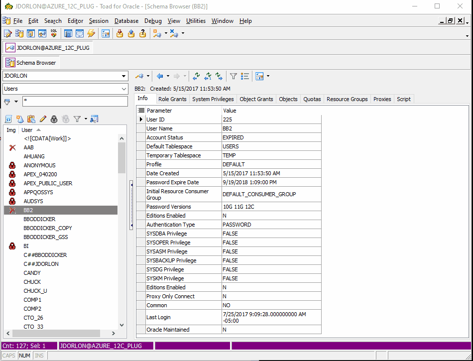Open dropdown arrow next to back arrow

(x=168, y=76)
